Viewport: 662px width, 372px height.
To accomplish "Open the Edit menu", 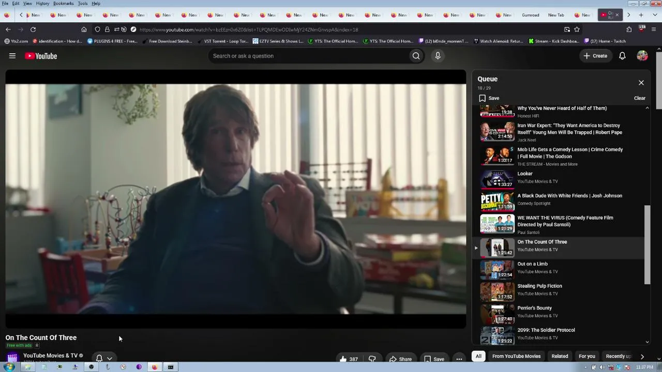I will pyautogui.click(x=16, y=4).
